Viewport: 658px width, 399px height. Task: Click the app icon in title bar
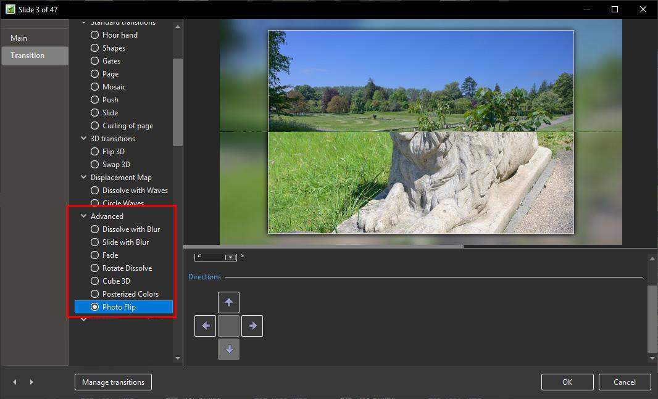click(x=10, y=9)
